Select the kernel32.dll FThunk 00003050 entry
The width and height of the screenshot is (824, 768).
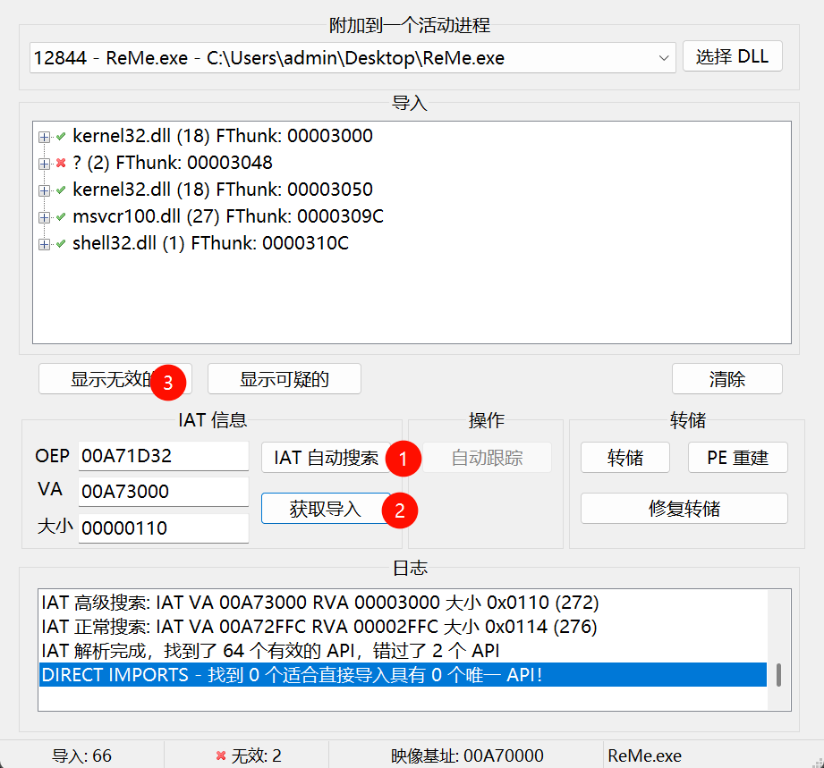click(x=222, y=190)
